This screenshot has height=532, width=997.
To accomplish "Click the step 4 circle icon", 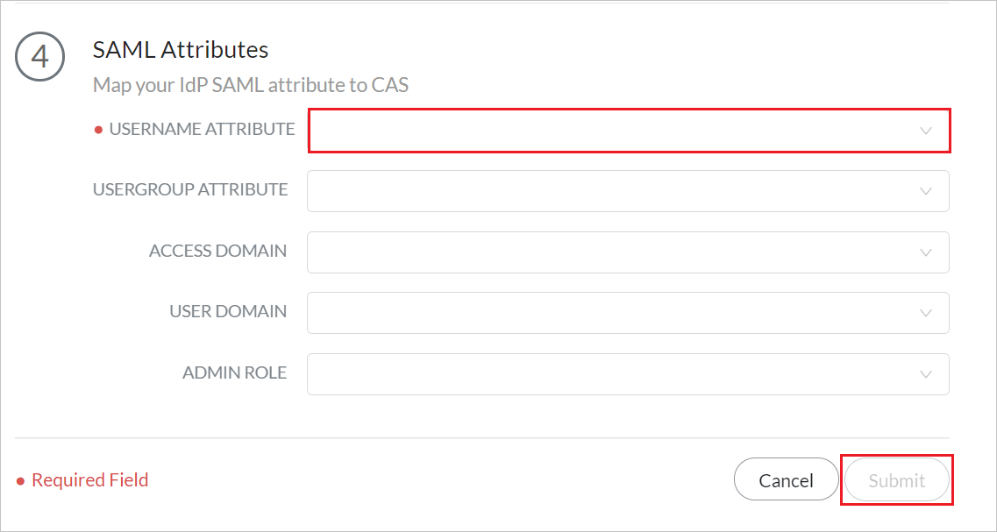I will pyautogui.click(x=39, y=58).
